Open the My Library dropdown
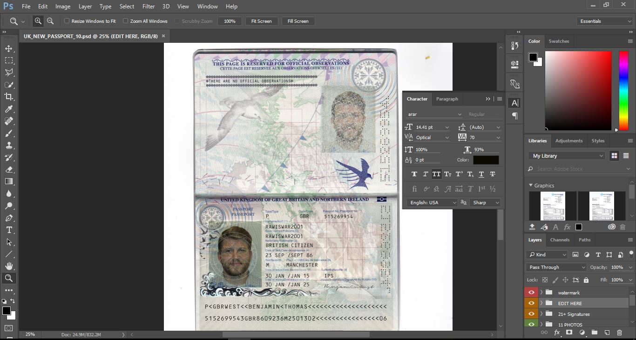This screenshot has width=636, height=340. point(566,156)
